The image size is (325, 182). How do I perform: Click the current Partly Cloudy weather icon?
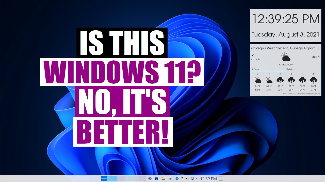click(x=286, y=57)
